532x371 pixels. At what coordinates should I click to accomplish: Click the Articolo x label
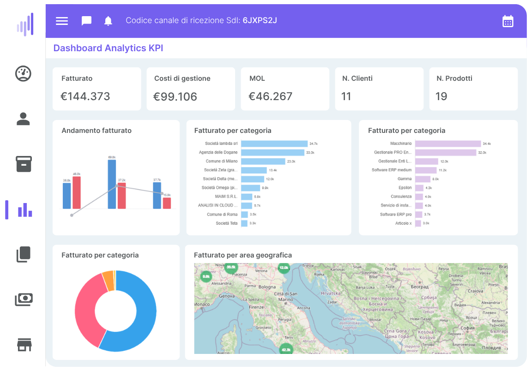tap(404, 223)
